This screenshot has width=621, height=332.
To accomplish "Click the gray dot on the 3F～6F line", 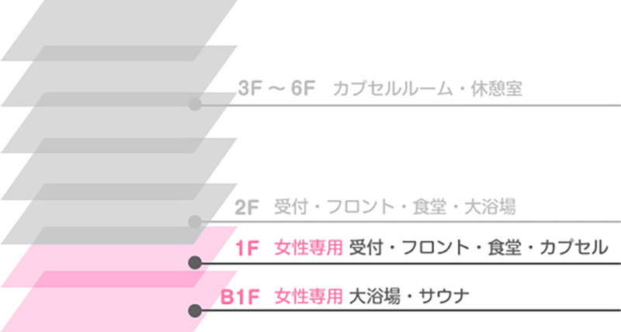I will 195,104.
